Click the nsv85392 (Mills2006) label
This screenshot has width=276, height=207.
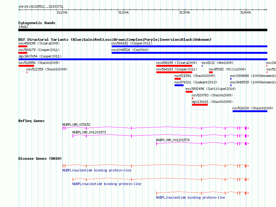tap(227, 69)
